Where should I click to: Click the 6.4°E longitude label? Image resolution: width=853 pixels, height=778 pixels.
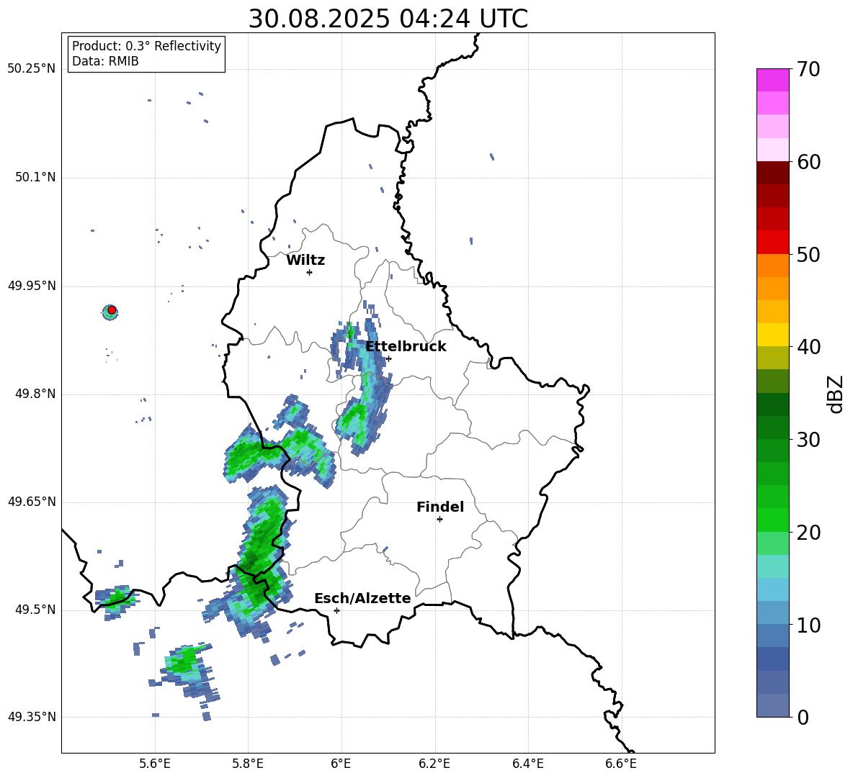click(527, 764)
